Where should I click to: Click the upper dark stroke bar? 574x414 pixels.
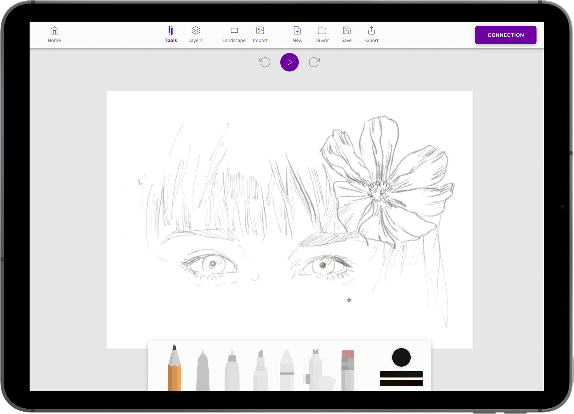point(401,374)
